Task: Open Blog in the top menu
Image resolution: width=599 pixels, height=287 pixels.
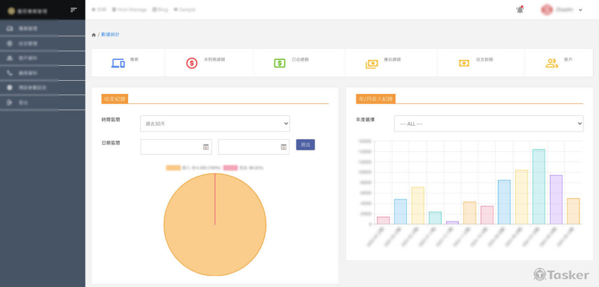Action: pyautogui.click(x=160, y=10)
